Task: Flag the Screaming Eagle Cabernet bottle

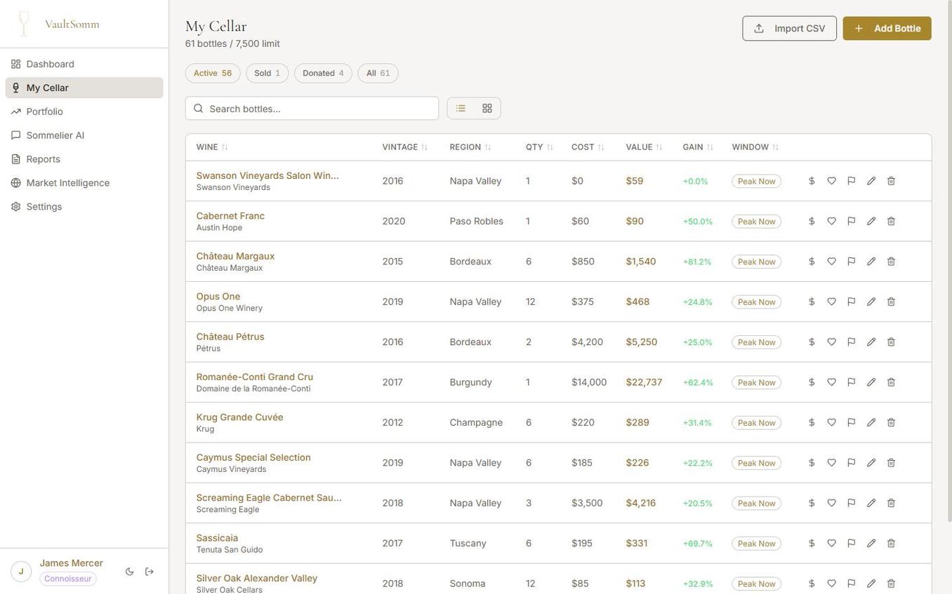Action: (x=852, y=504)
